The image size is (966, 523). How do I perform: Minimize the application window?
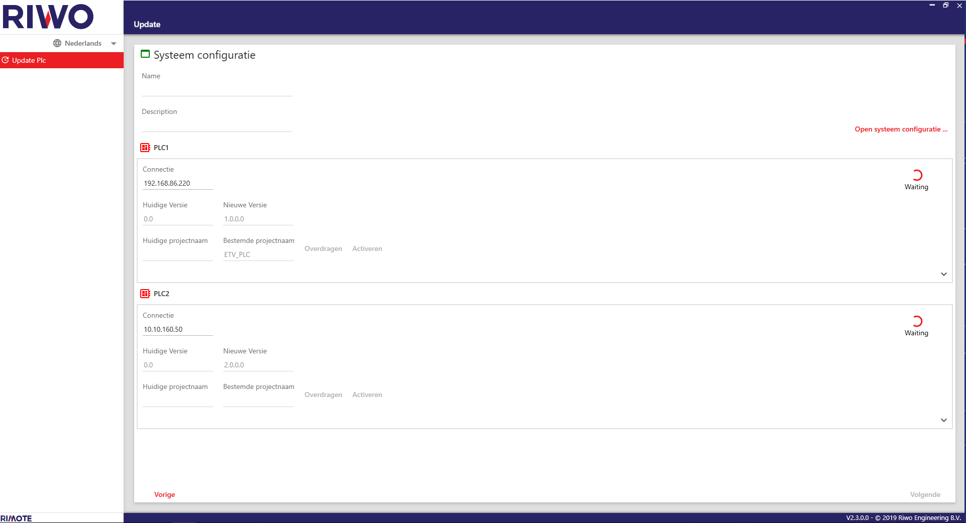pos(932,5)
